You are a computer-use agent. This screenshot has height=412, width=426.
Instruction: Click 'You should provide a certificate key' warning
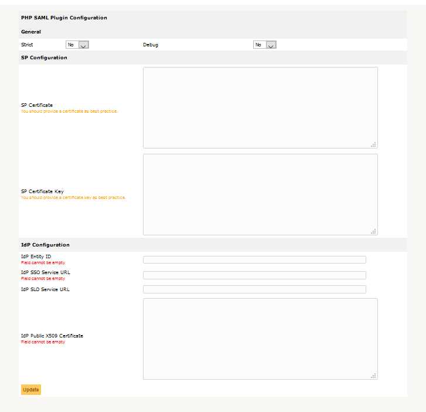click(x=73, y=198)
